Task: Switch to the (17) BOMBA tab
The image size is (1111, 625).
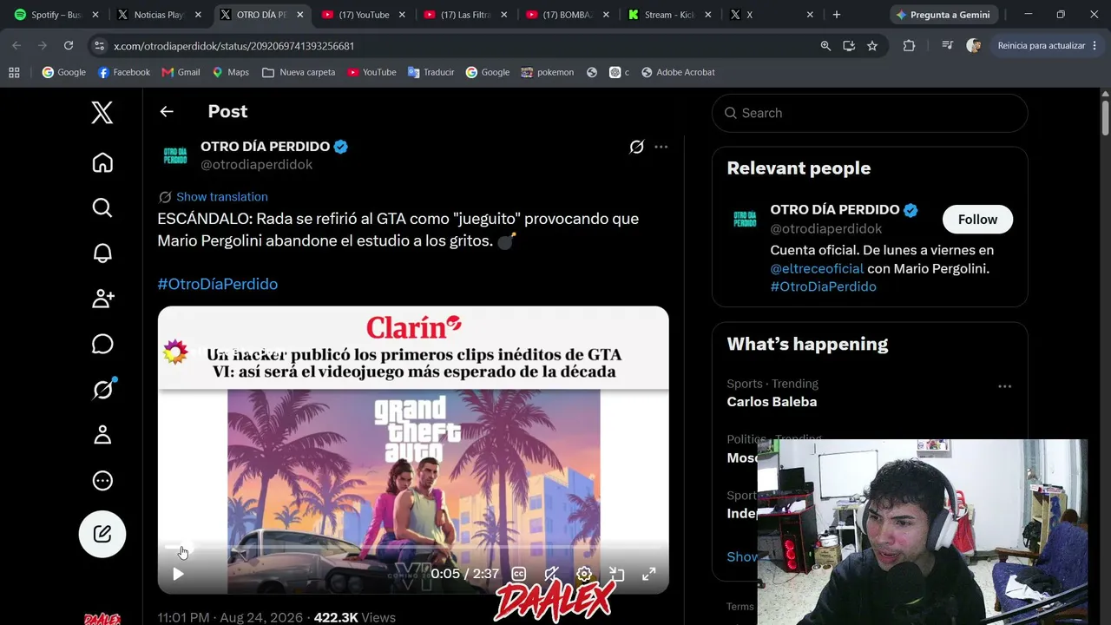Action: tap(567, 15)
